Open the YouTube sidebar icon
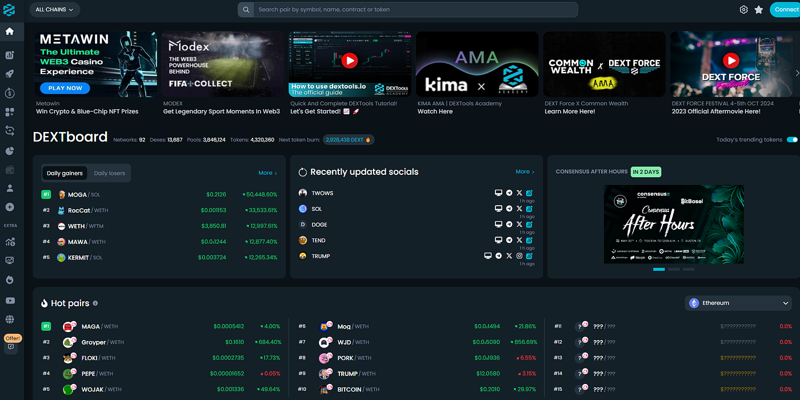Viewport: 800px width, 400px height. pyautogui.click(x=10, y=301)
